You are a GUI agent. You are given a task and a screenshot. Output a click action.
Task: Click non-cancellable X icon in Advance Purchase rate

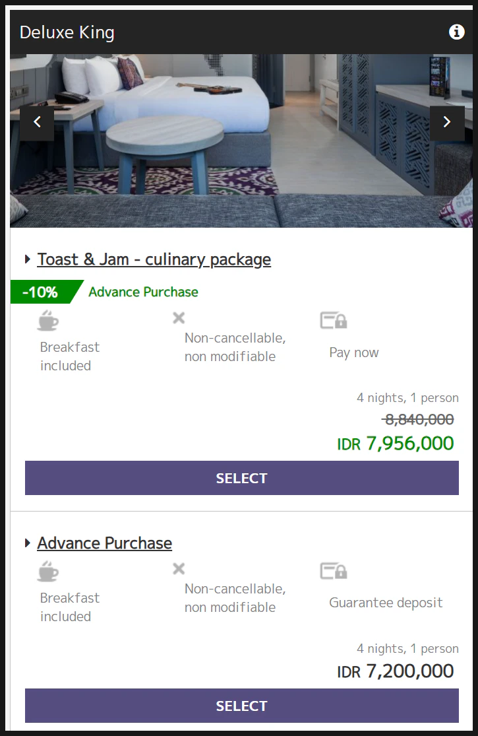coord(179,569)
